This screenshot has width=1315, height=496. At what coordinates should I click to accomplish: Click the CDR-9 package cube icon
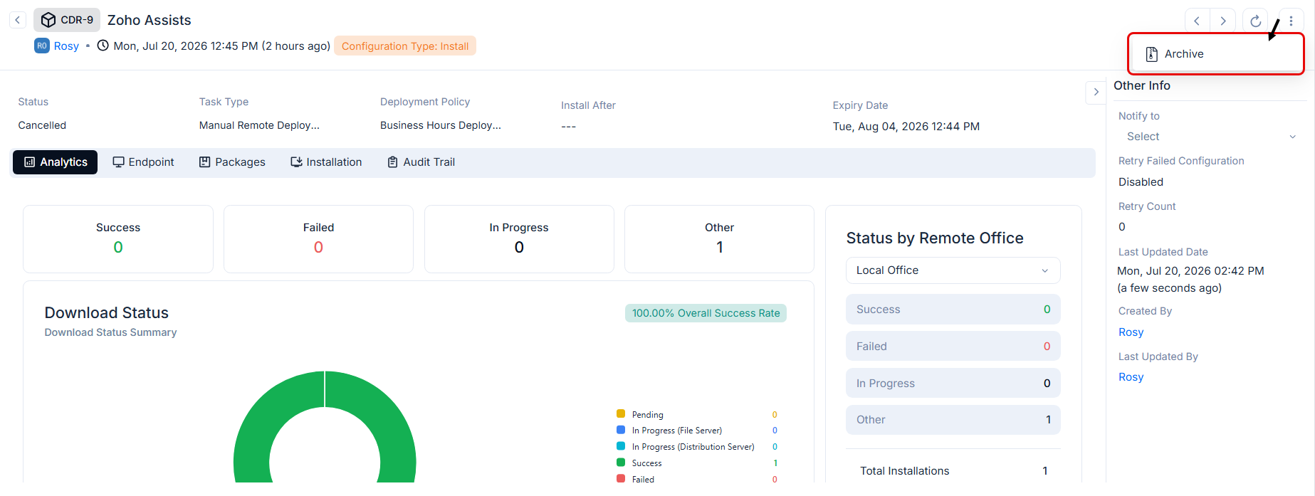coord(48,20)
